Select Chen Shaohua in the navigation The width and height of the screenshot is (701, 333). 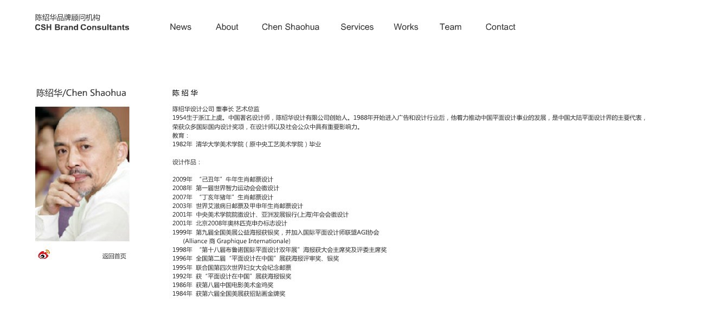coord(291,27)
